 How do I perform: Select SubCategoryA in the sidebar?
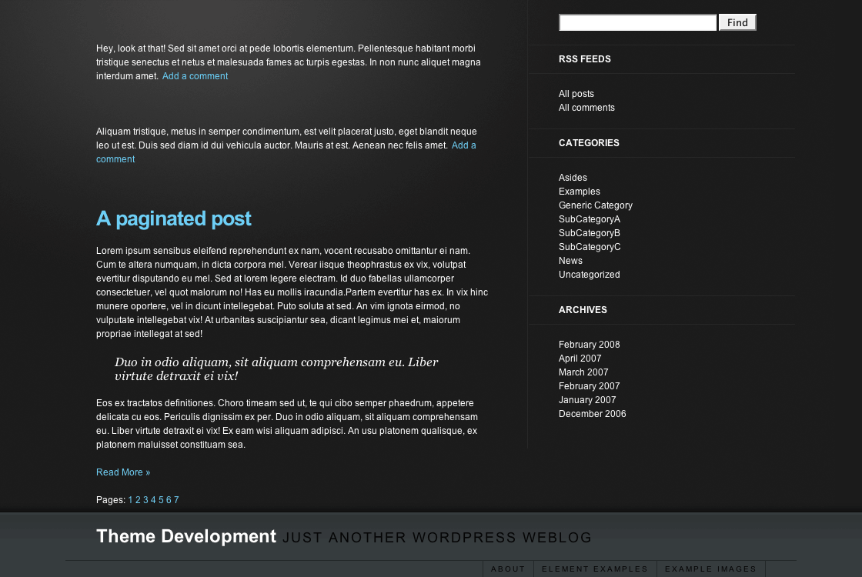(590, 218)
